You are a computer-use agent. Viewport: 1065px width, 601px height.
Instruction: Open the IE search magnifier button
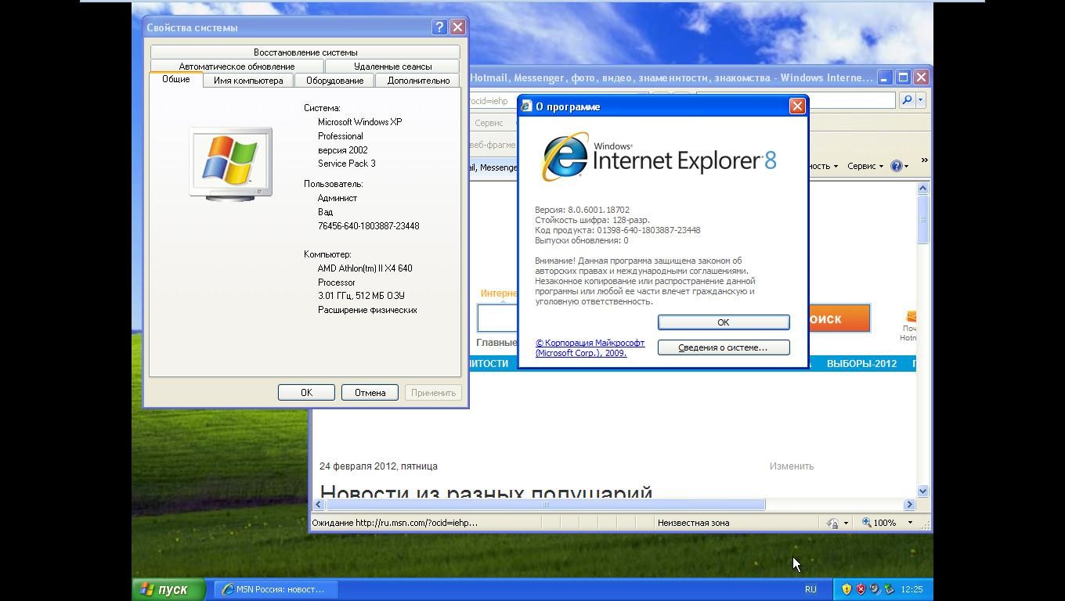[x=906, y=100]
